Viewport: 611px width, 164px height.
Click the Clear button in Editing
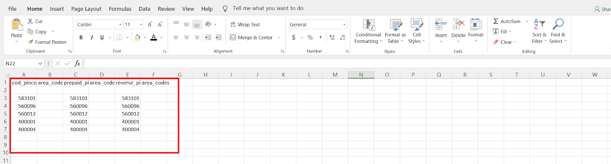[504, 42]
